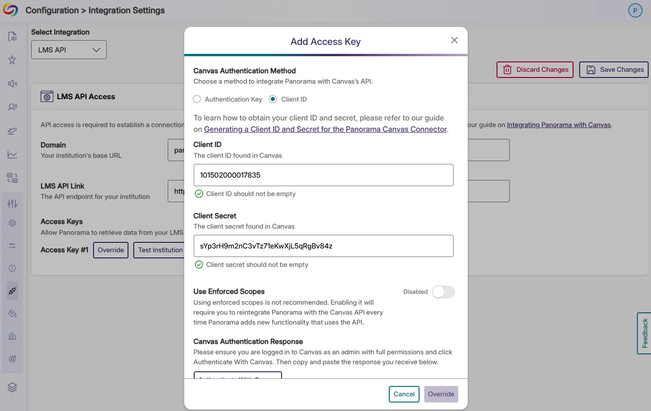Open the stacked layers icon in sidebar

coord(12,387)
